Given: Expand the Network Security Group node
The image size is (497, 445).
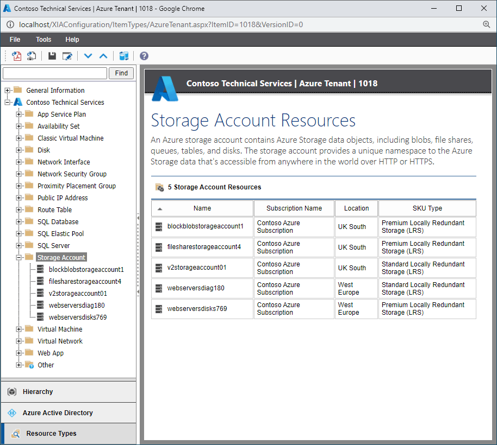Looking at the screenshot, I should tap(18, 174).
